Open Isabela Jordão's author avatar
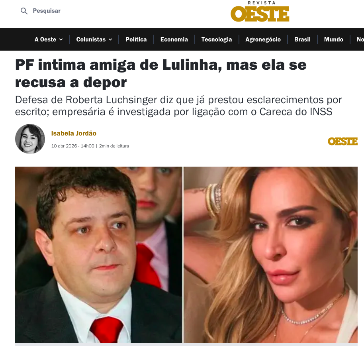Screen dimensions: 364x346 coord(30,139)
